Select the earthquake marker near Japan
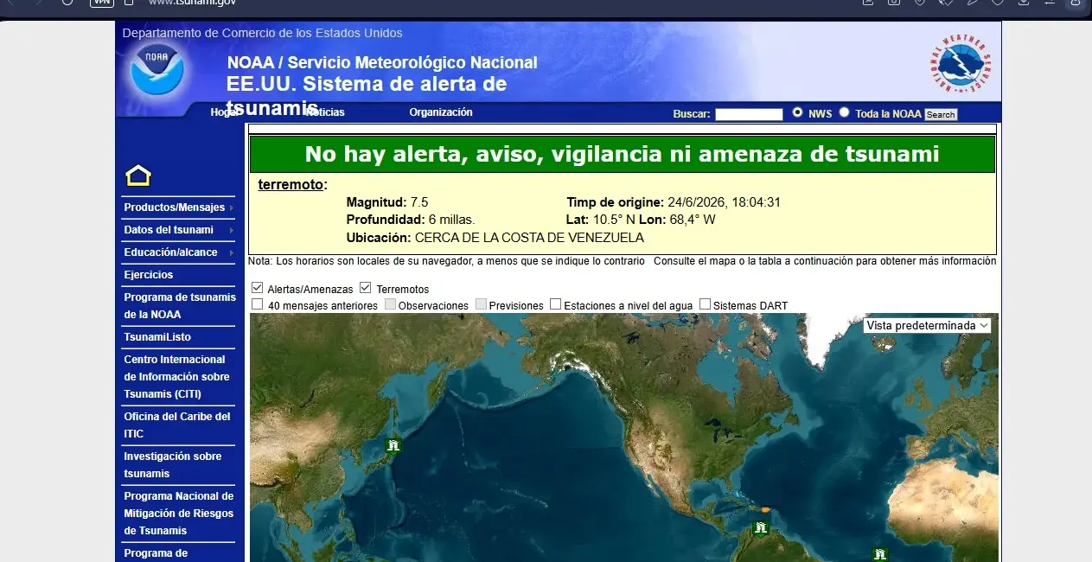The height and width of the screenshot is (562, 1092). 393,445
